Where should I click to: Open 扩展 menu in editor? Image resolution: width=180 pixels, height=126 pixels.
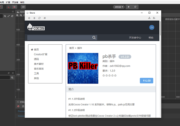pos(8,2)
